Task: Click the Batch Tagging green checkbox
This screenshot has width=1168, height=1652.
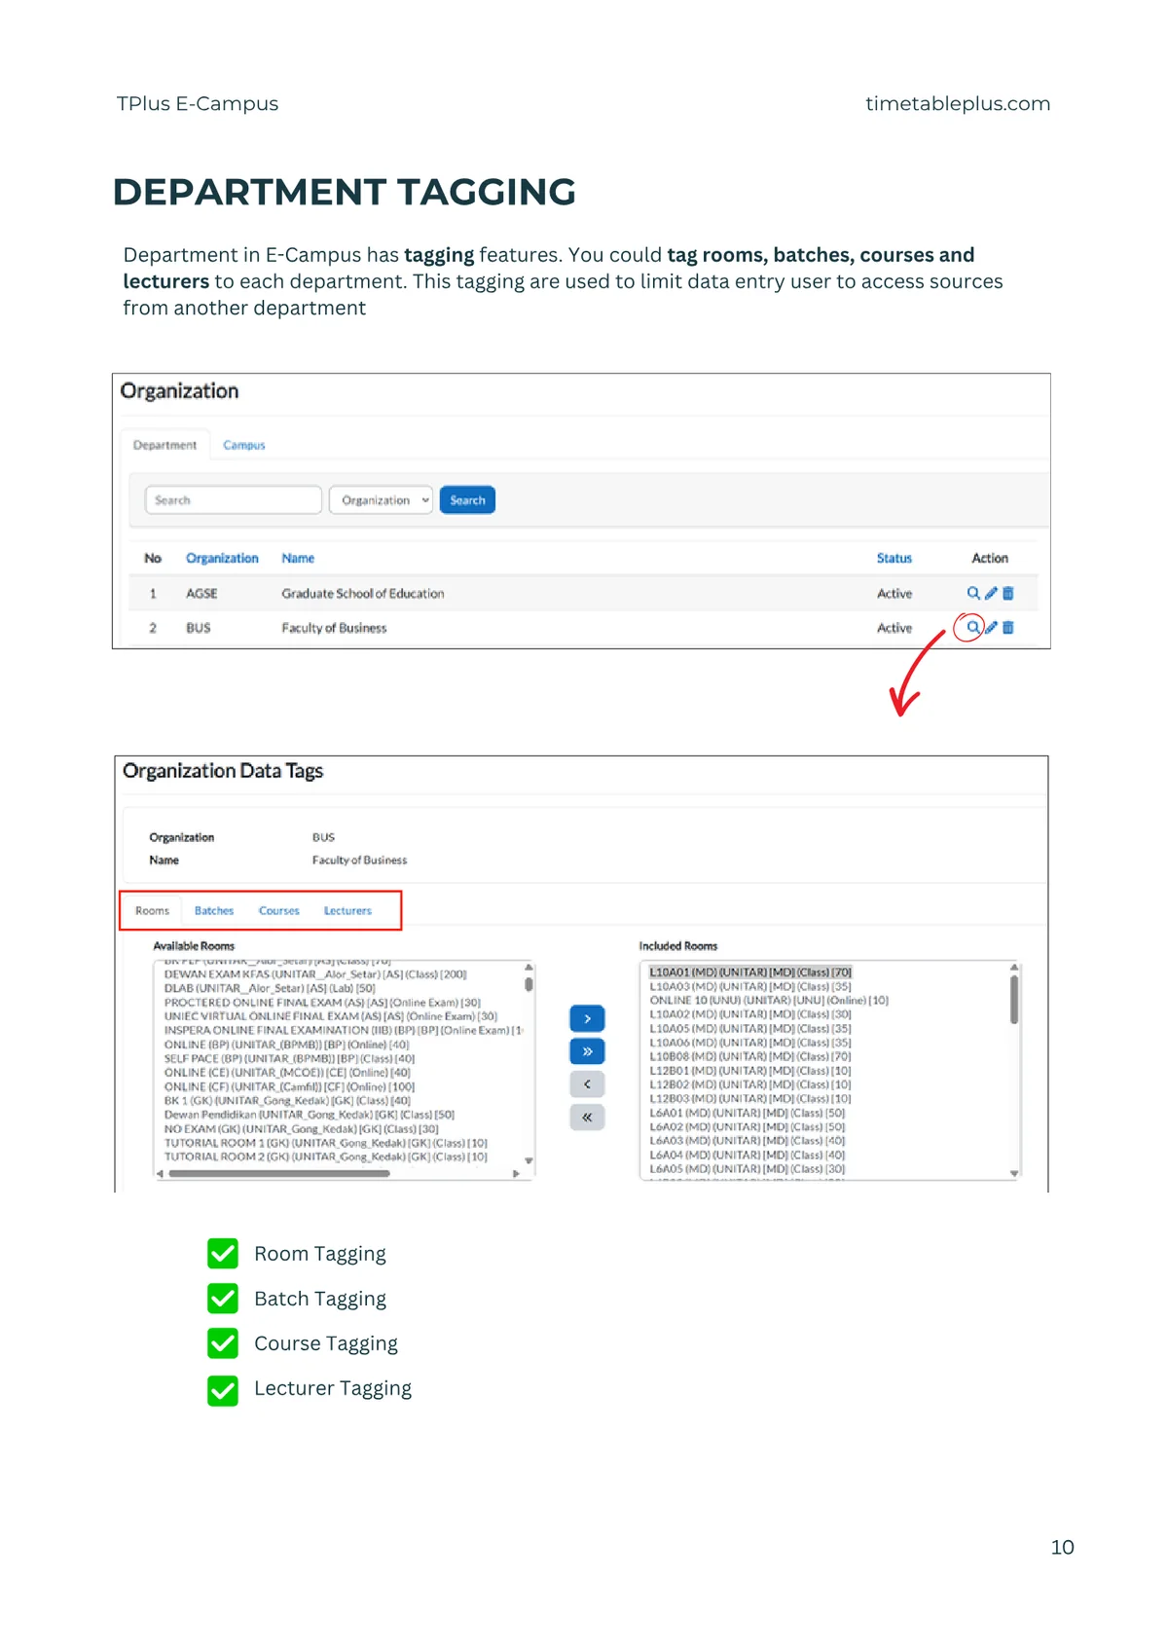Action: 223,1298
